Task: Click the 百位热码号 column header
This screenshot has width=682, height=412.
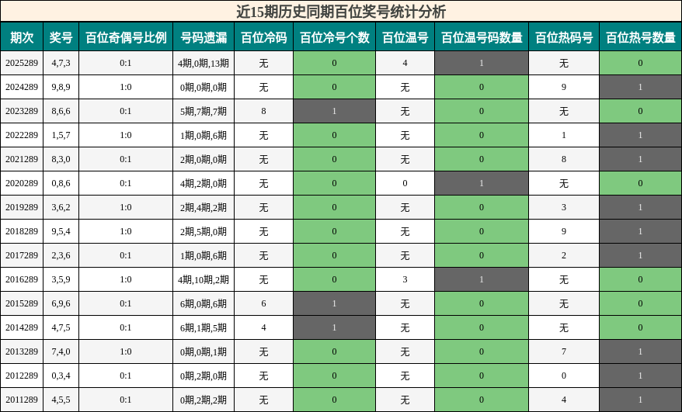Action: point(564,38)
